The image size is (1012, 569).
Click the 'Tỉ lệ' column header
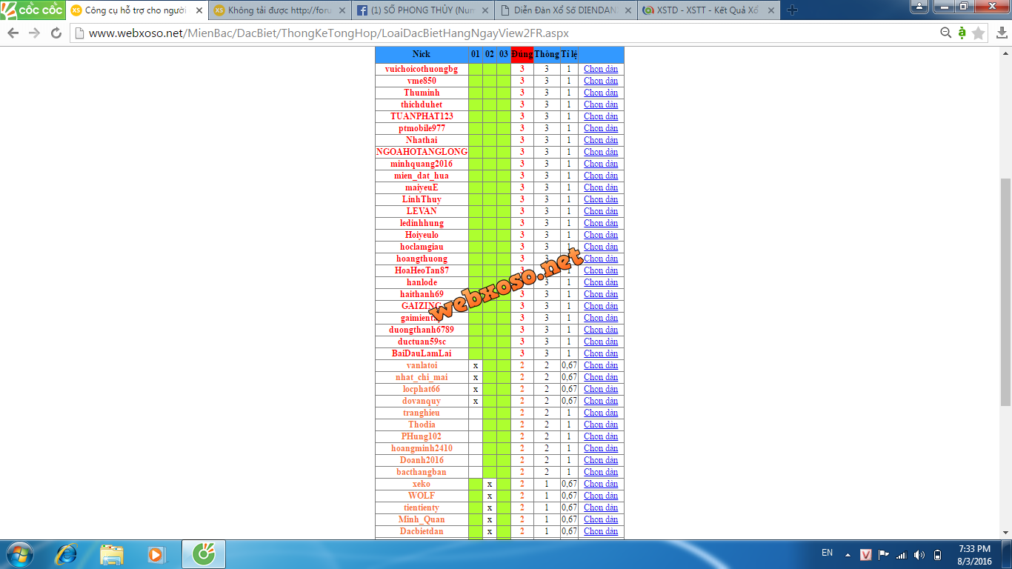coord(569,54)
